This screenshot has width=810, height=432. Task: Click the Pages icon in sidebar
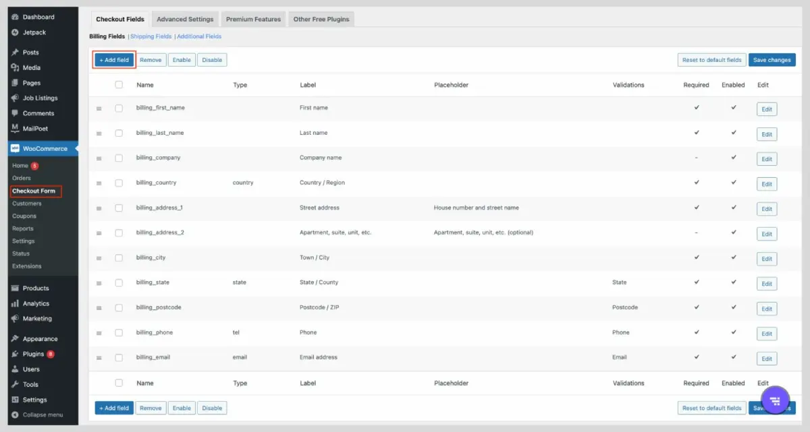15,83
